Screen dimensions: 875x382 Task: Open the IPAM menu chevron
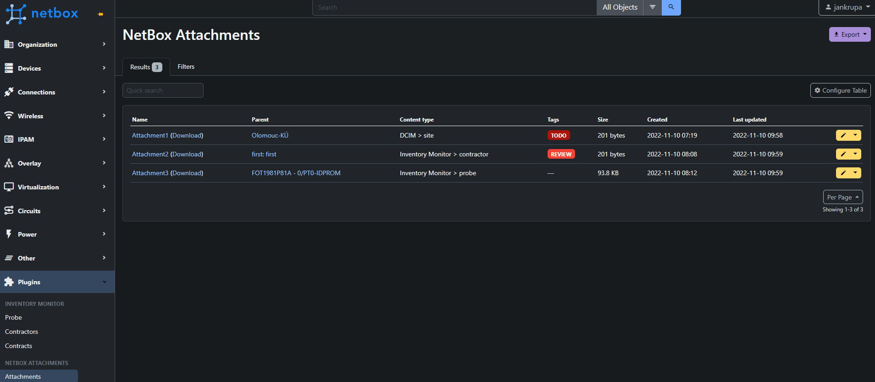104,139
